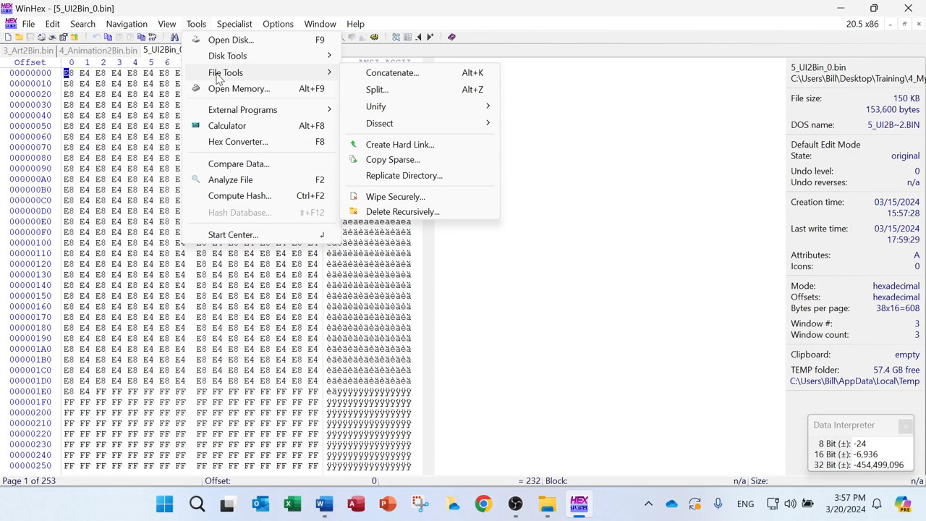Launch Google Chrome from the taskbar
This screenshot has height=521, width=926.
point(483,504)
